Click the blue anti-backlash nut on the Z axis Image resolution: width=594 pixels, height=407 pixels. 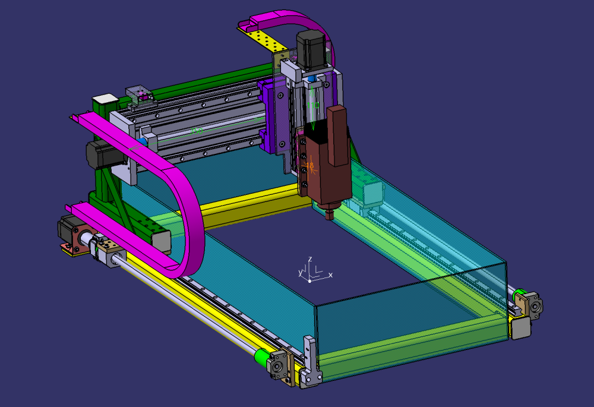click(x=313, y=77)
